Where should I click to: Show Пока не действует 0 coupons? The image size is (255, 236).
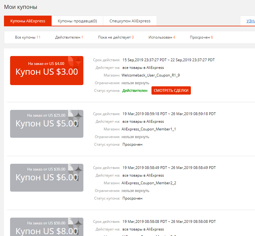coord(116,37)
